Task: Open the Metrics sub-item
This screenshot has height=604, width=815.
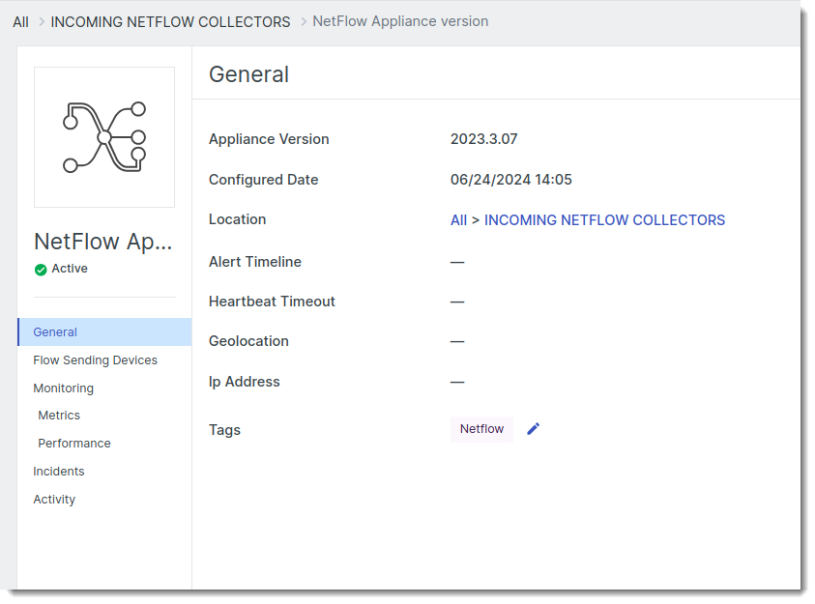Action: tap(59, 416)
